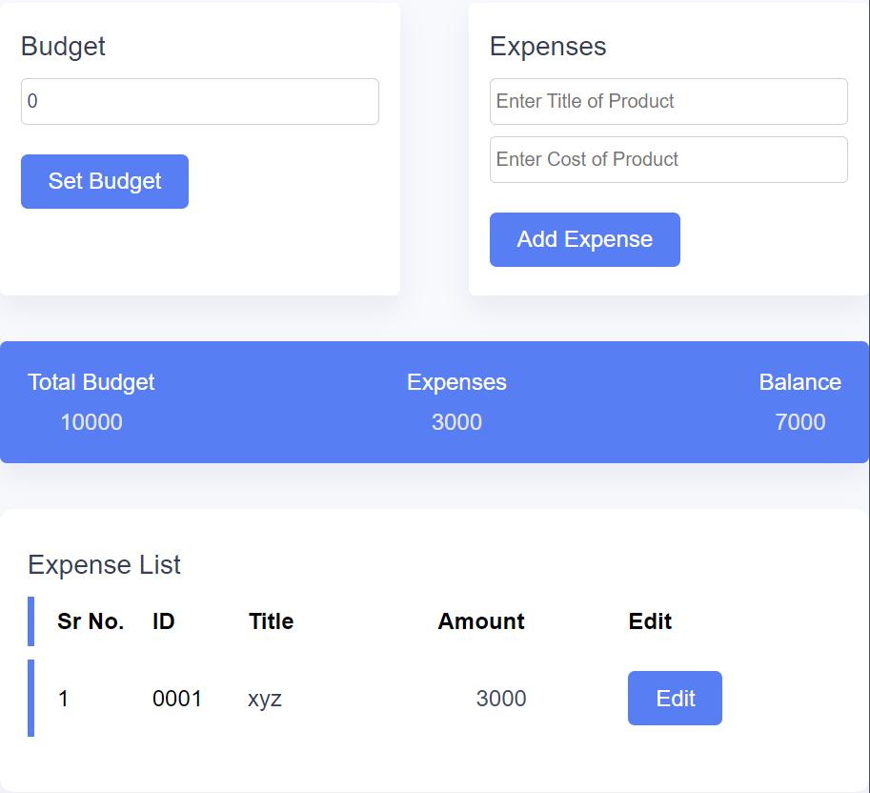Edit the xyz expense row
Image resolution: width=870 pixels, height=793 pixels.
(x=675, y=699)
